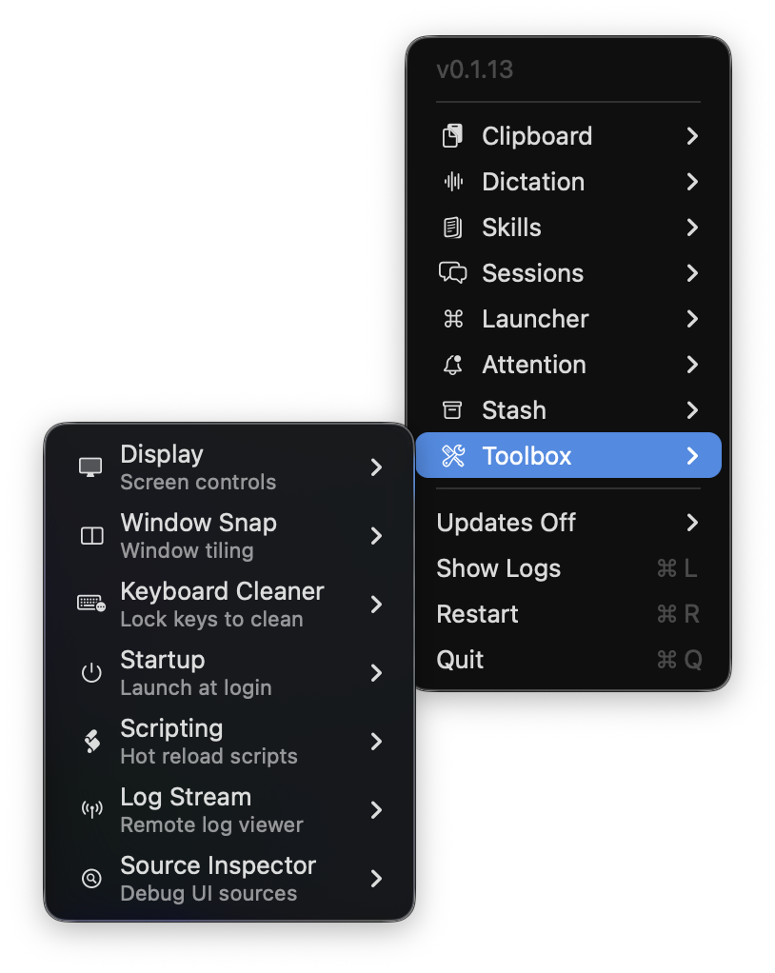Click the Keyboard Cleaner icon
Screen dimensions: 775x973
click(91, 604)
